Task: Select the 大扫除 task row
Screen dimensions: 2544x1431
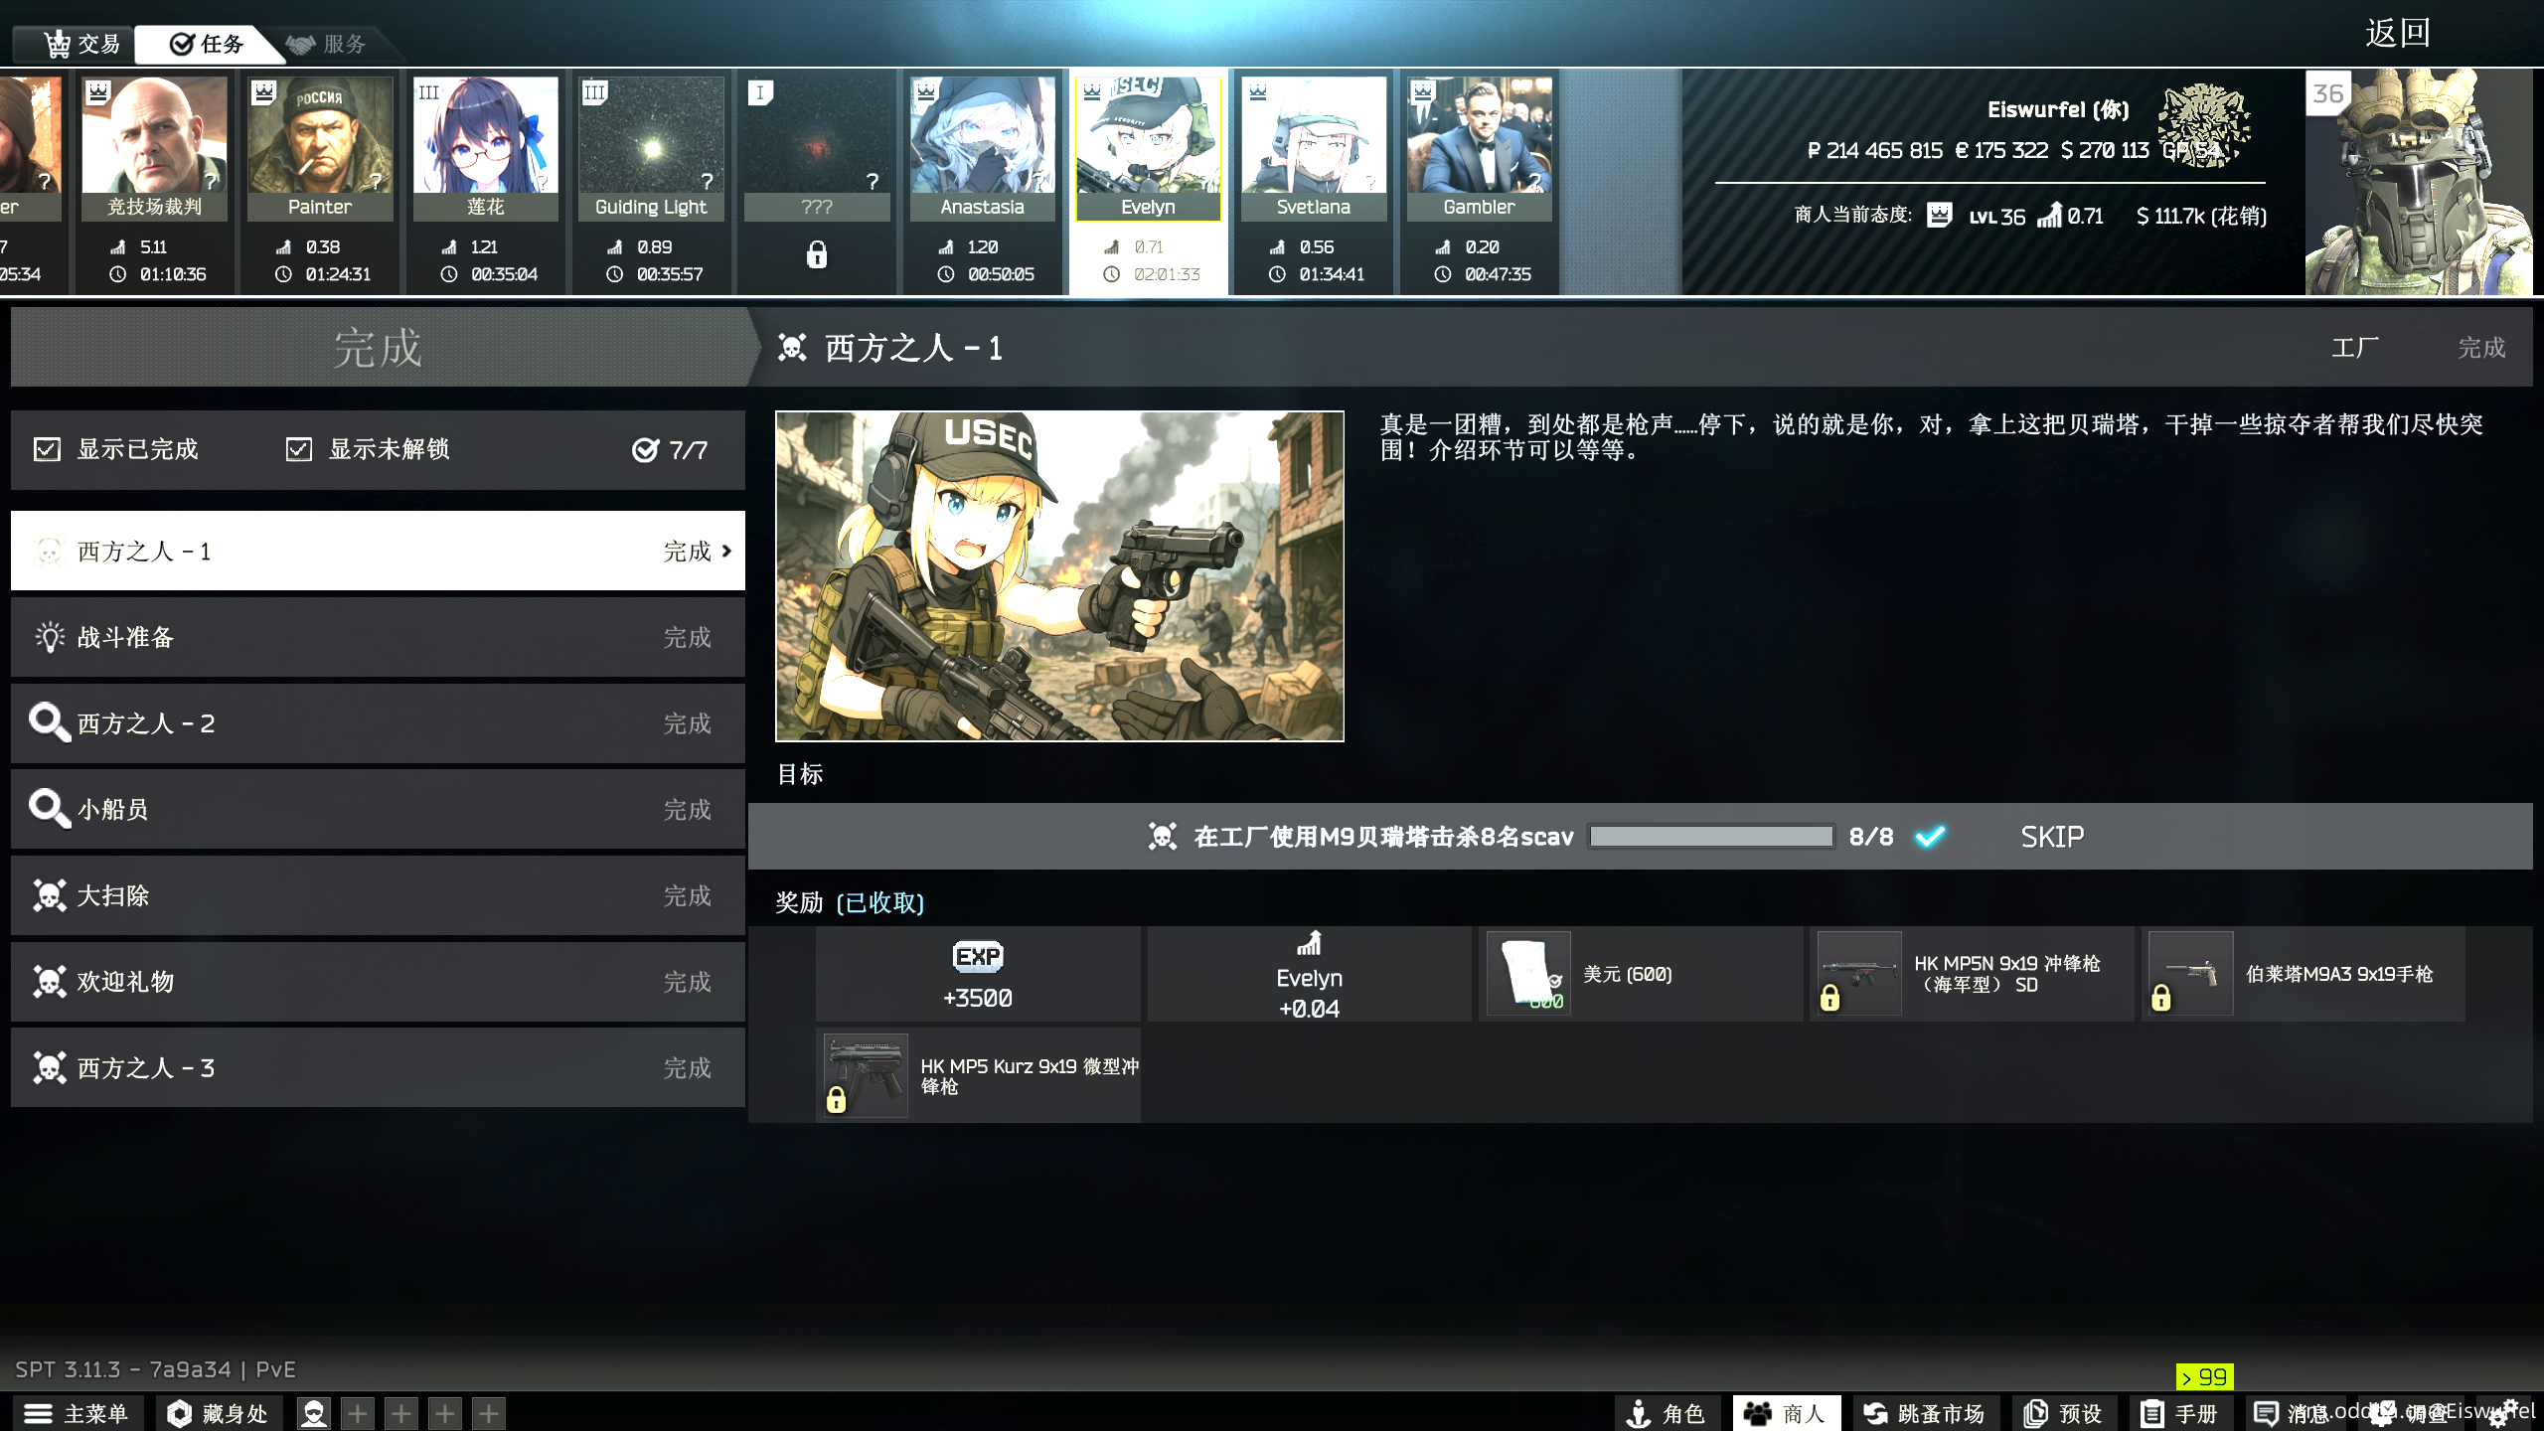Action: [378, 895]
